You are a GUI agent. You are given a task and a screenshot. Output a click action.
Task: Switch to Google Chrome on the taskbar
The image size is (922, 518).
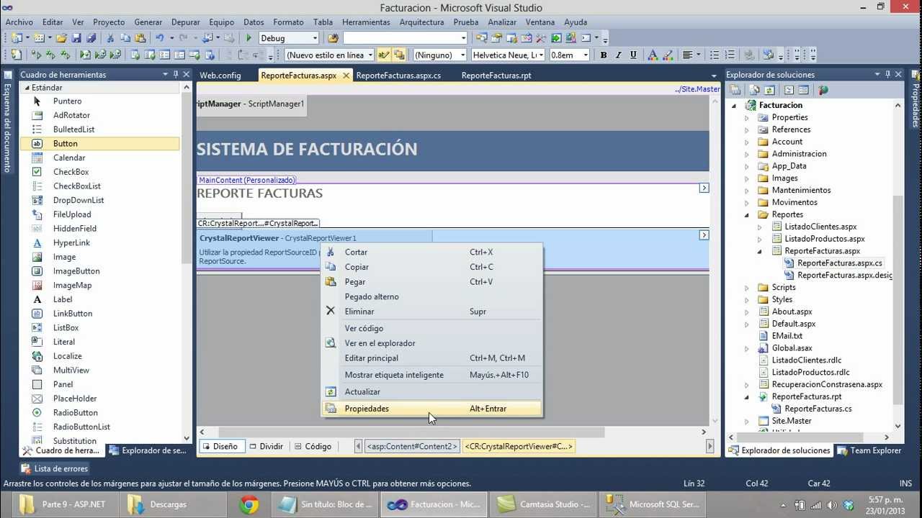click(249, 504)
